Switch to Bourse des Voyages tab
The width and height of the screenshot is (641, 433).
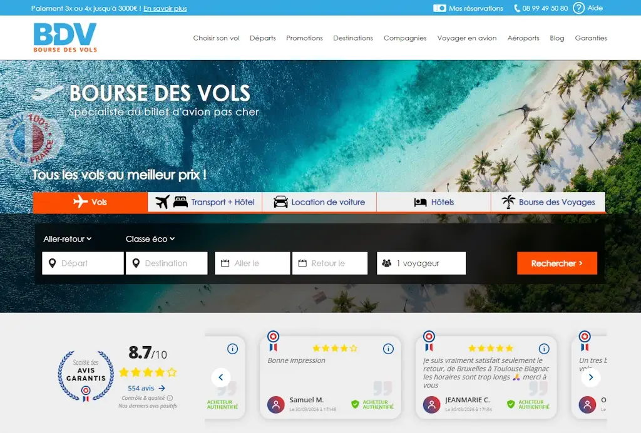[x=548, y=201]
